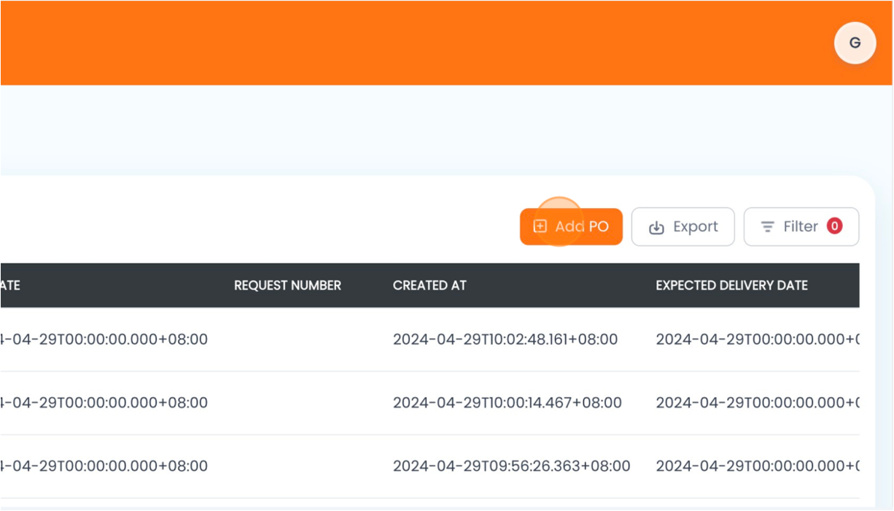Image resolution: width=894 pixels, height=511 pixels.
Task: Click the filter lines icon
Action: [767, 227]
